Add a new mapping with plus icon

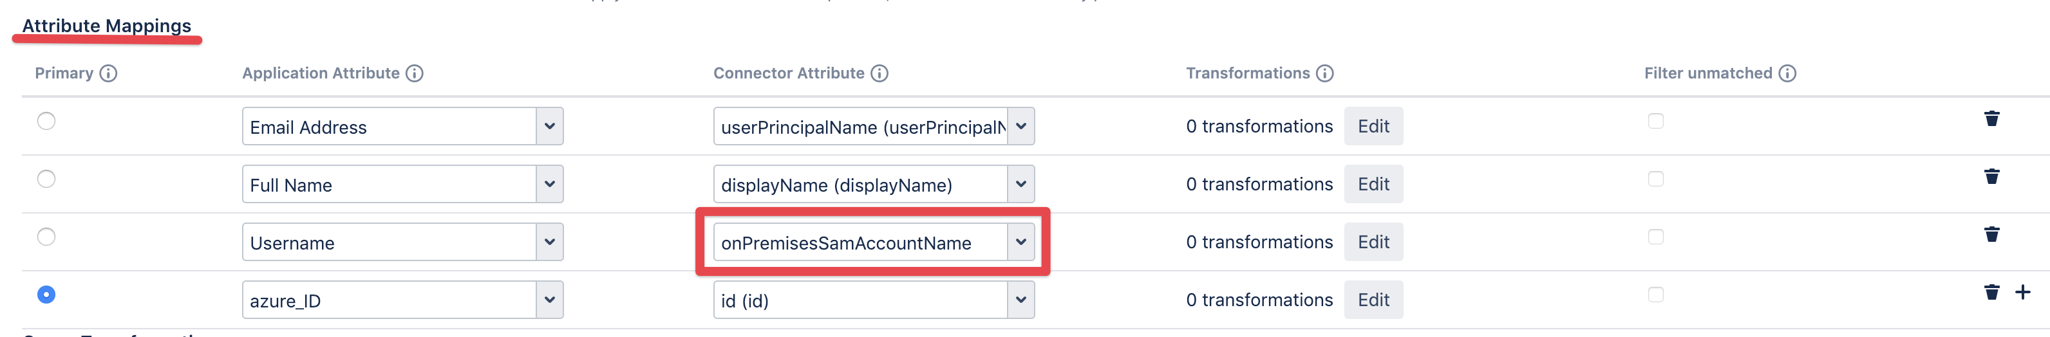2022,293
